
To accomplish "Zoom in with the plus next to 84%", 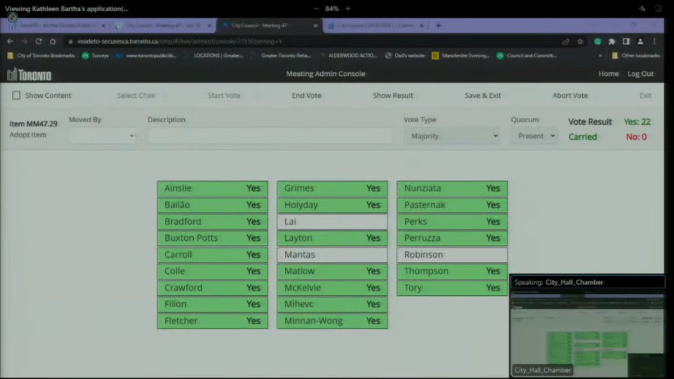I will pyautogui.click(x=348, y=9).
